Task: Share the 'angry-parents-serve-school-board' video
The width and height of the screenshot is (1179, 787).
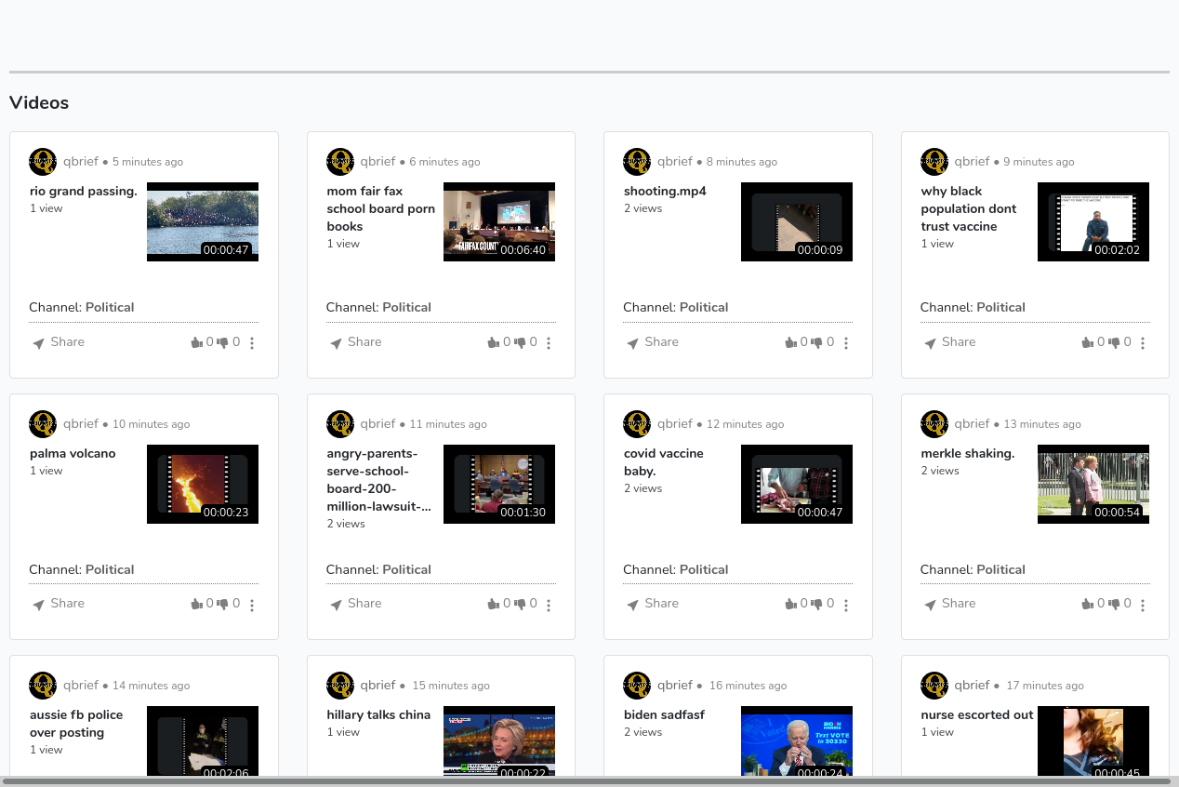Action: (x=355, y=604)
